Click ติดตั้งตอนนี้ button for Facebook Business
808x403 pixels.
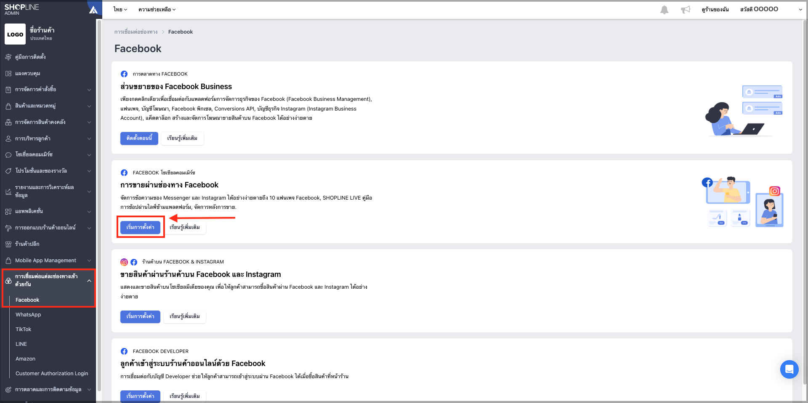(x=139, y=138)
